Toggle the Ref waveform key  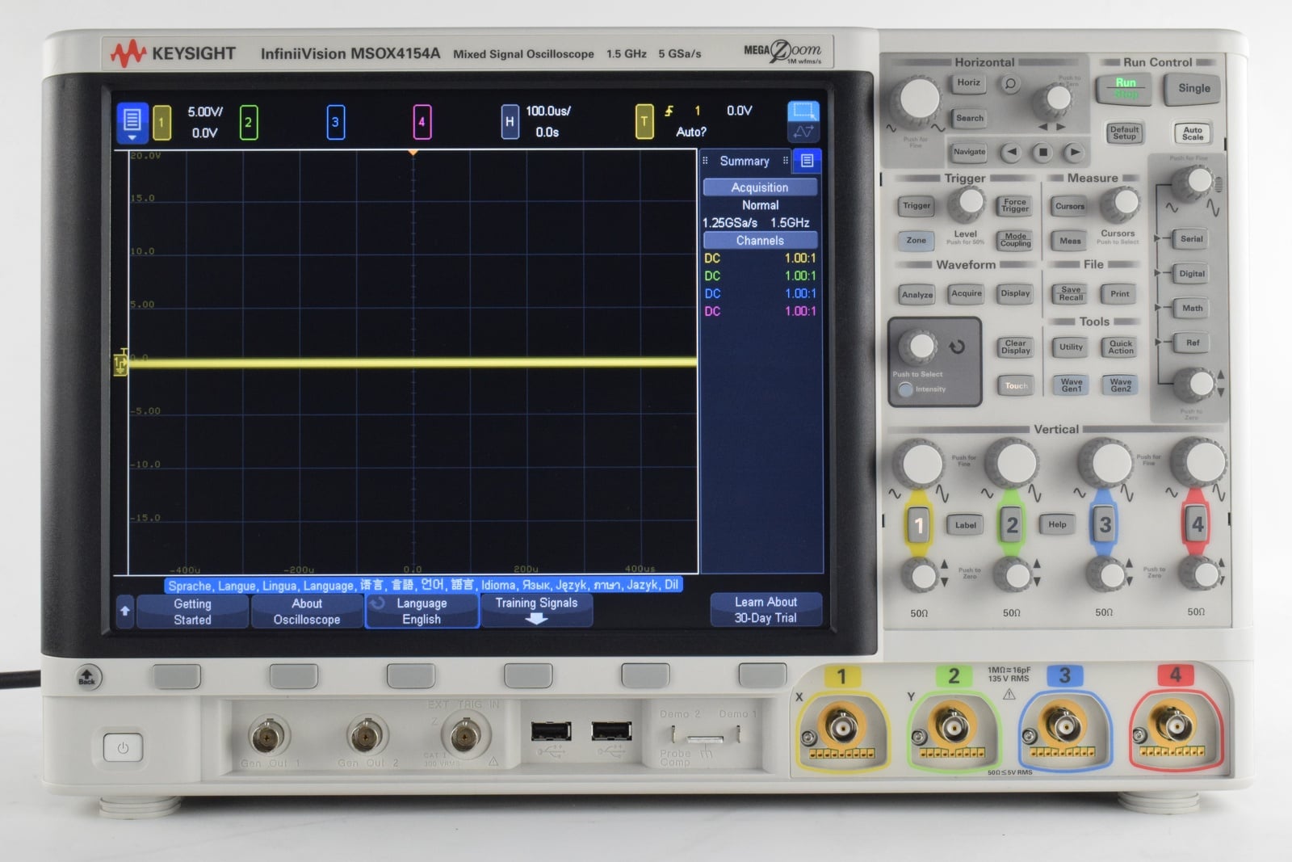[x=1192, y=343]
